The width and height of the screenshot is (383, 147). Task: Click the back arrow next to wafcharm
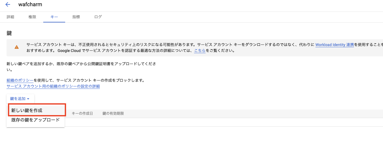point(8,5)
